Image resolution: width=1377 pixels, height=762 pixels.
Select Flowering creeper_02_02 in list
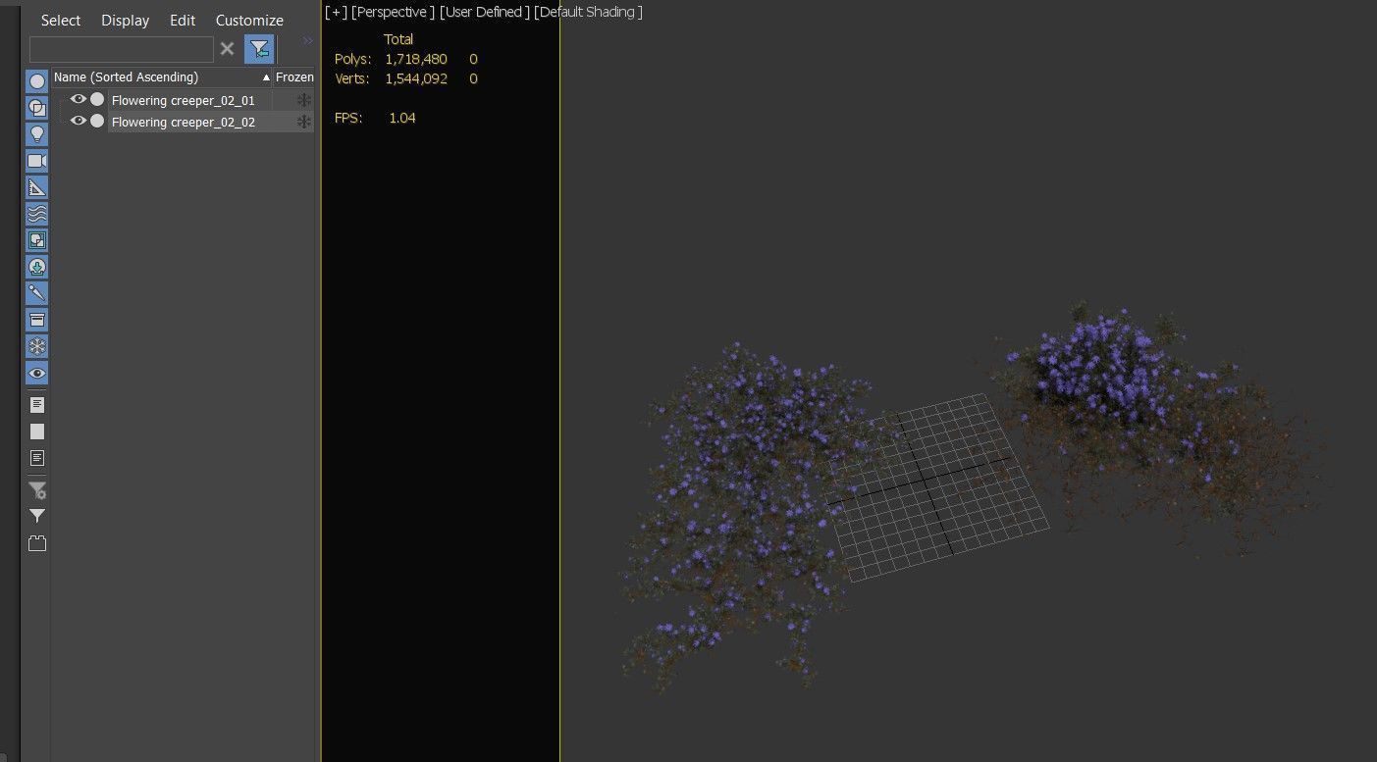coord(184,122)
